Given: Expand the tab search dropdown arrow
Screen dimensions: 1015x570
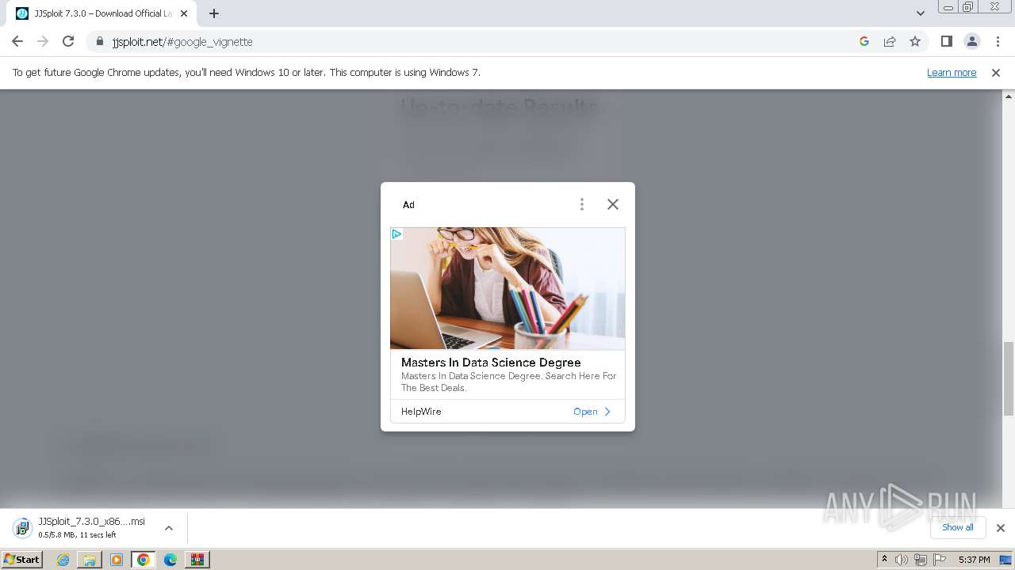Looking at the screenshot, I should click(921, 13).
